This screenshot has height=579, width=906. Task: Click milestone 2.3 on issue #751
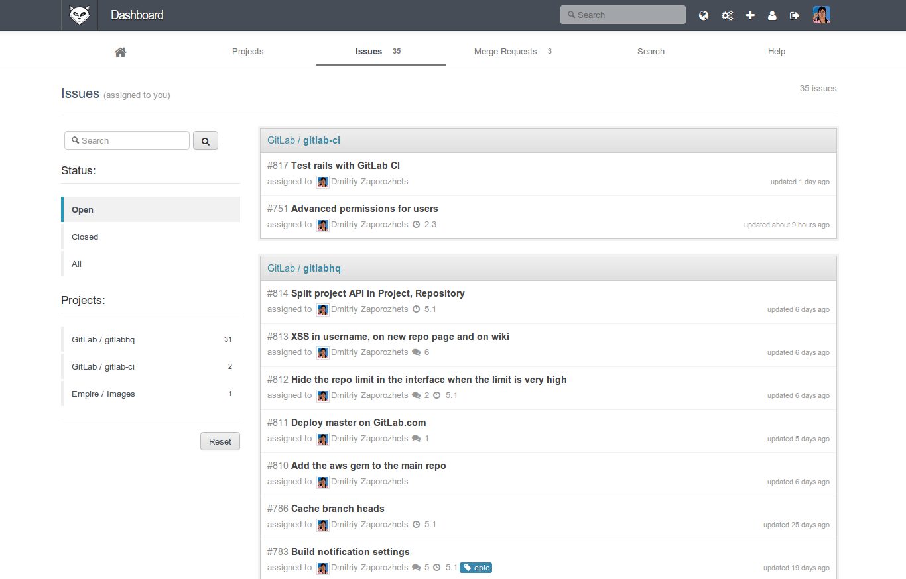click(430, 225)
